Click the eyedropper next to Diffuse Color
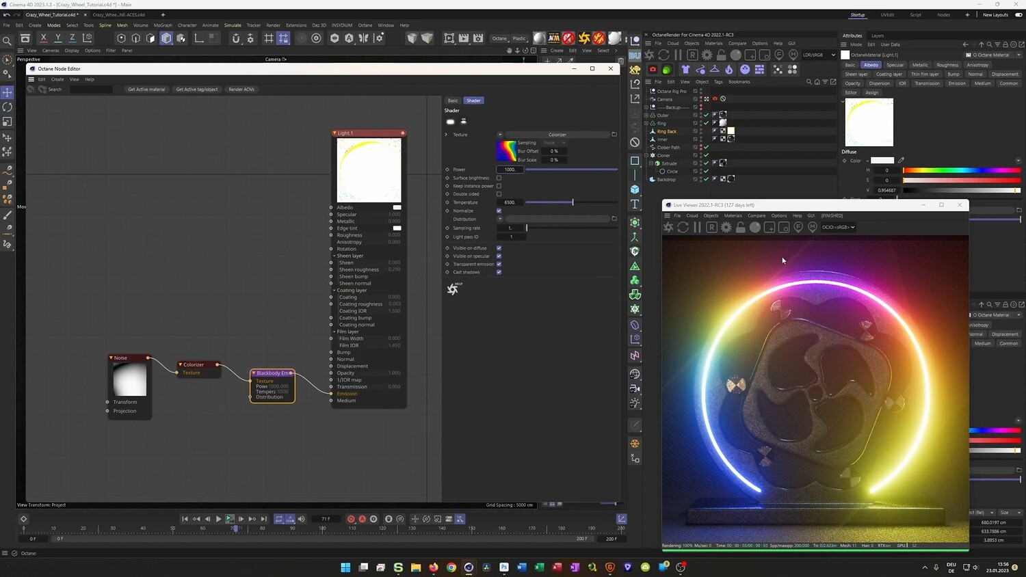 (901, 161)
